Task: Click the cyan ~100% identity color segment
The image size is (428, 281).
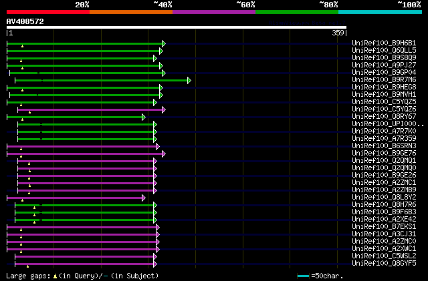Action: click(x=381, y=12)
